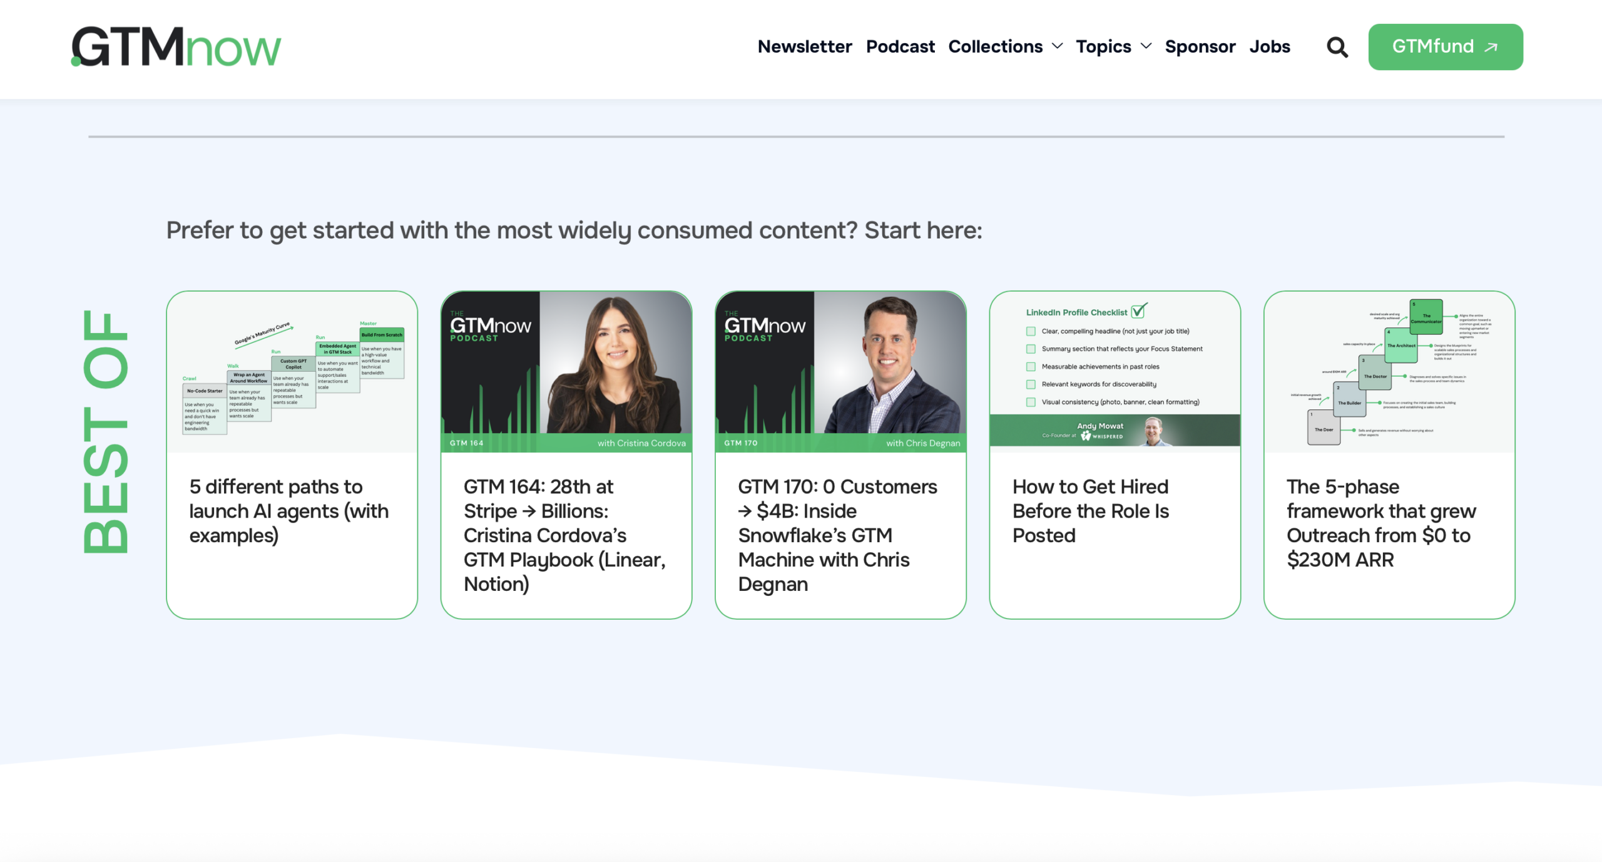Open the Newsletter page
This screenshot has width=1602, height=862.
pos(804,46)
